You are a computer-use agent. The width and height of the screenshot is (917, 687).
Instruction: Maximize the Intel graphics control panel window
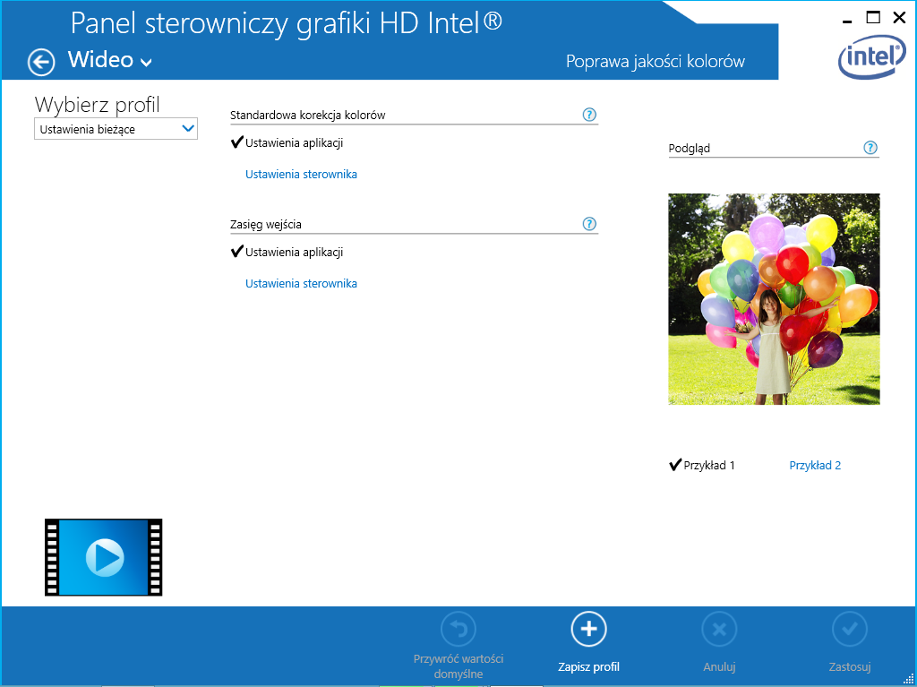(x=872, y=18)
